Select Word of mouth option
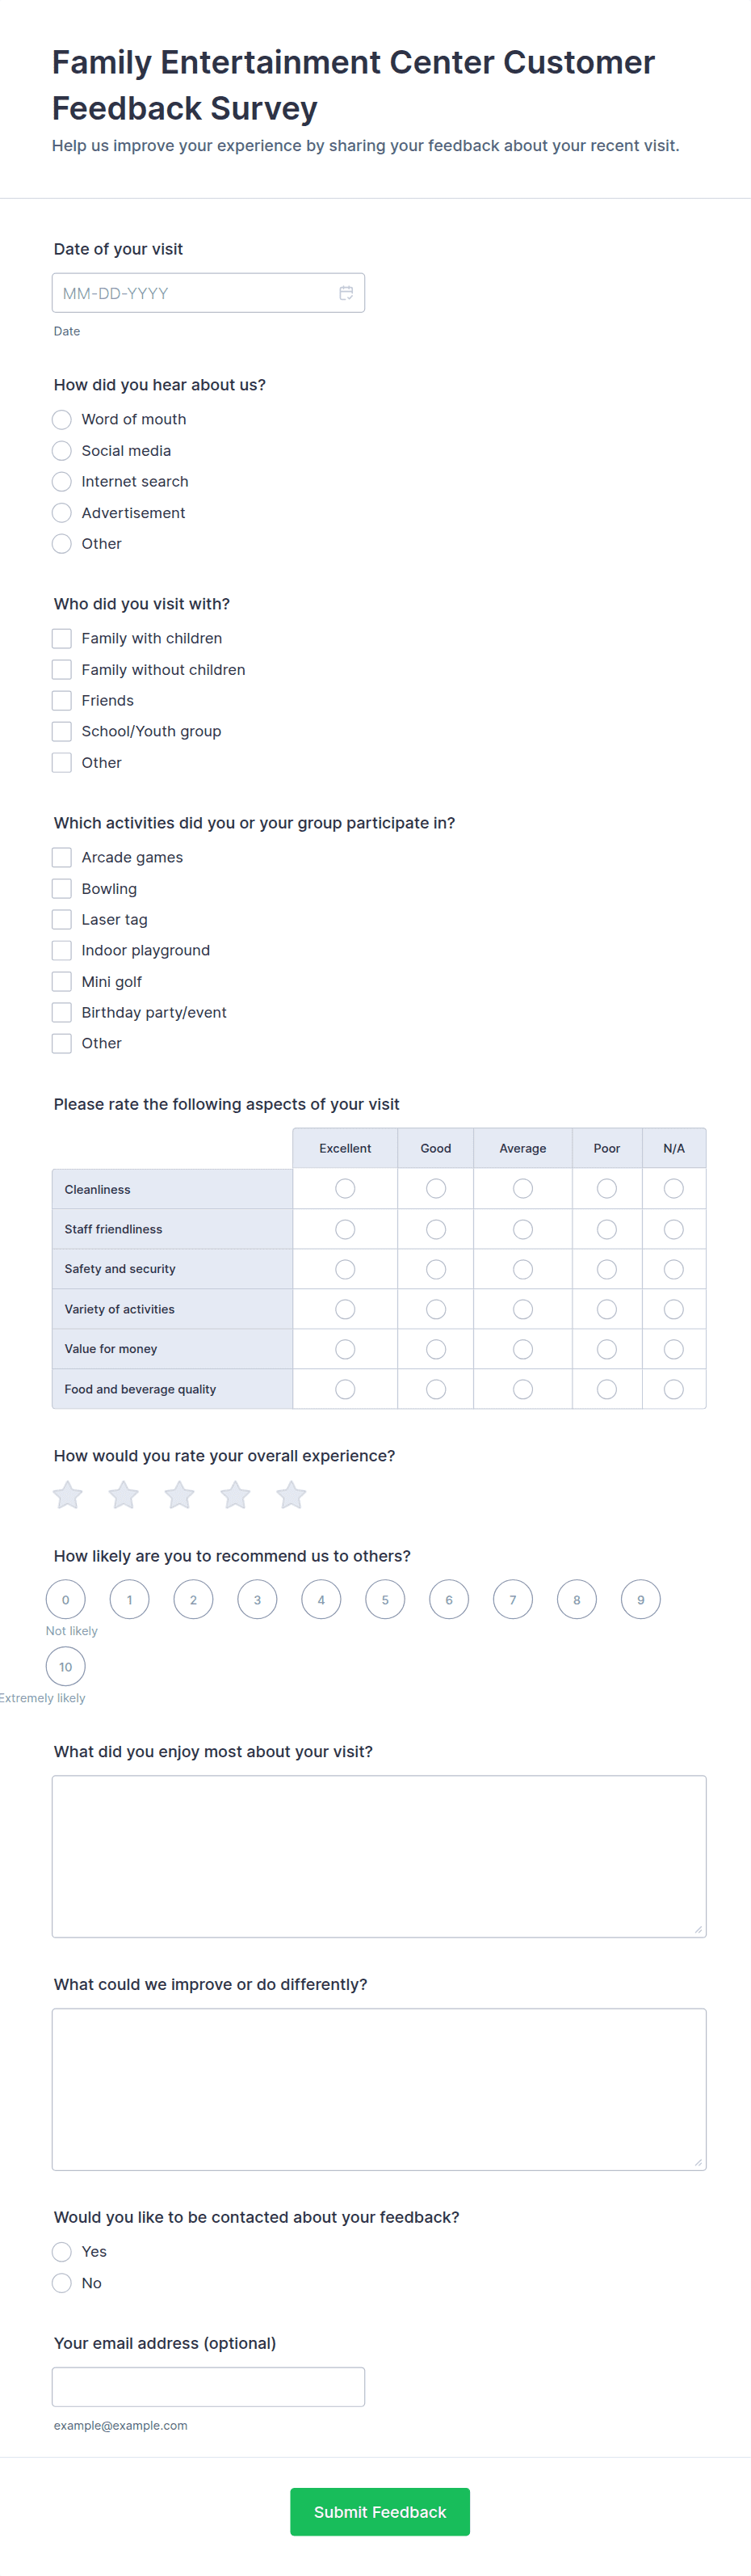Viewport: 751px width, 2576px height. tap(62, 419)
